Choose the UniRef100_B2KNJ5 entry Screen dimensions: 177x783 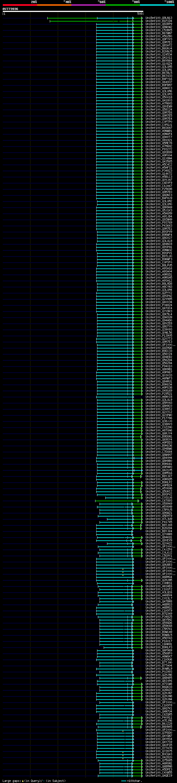coord(159,51)
